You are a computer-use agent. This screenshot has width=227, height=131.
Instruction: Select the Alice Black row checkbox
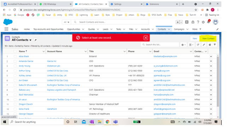(15, 56)
